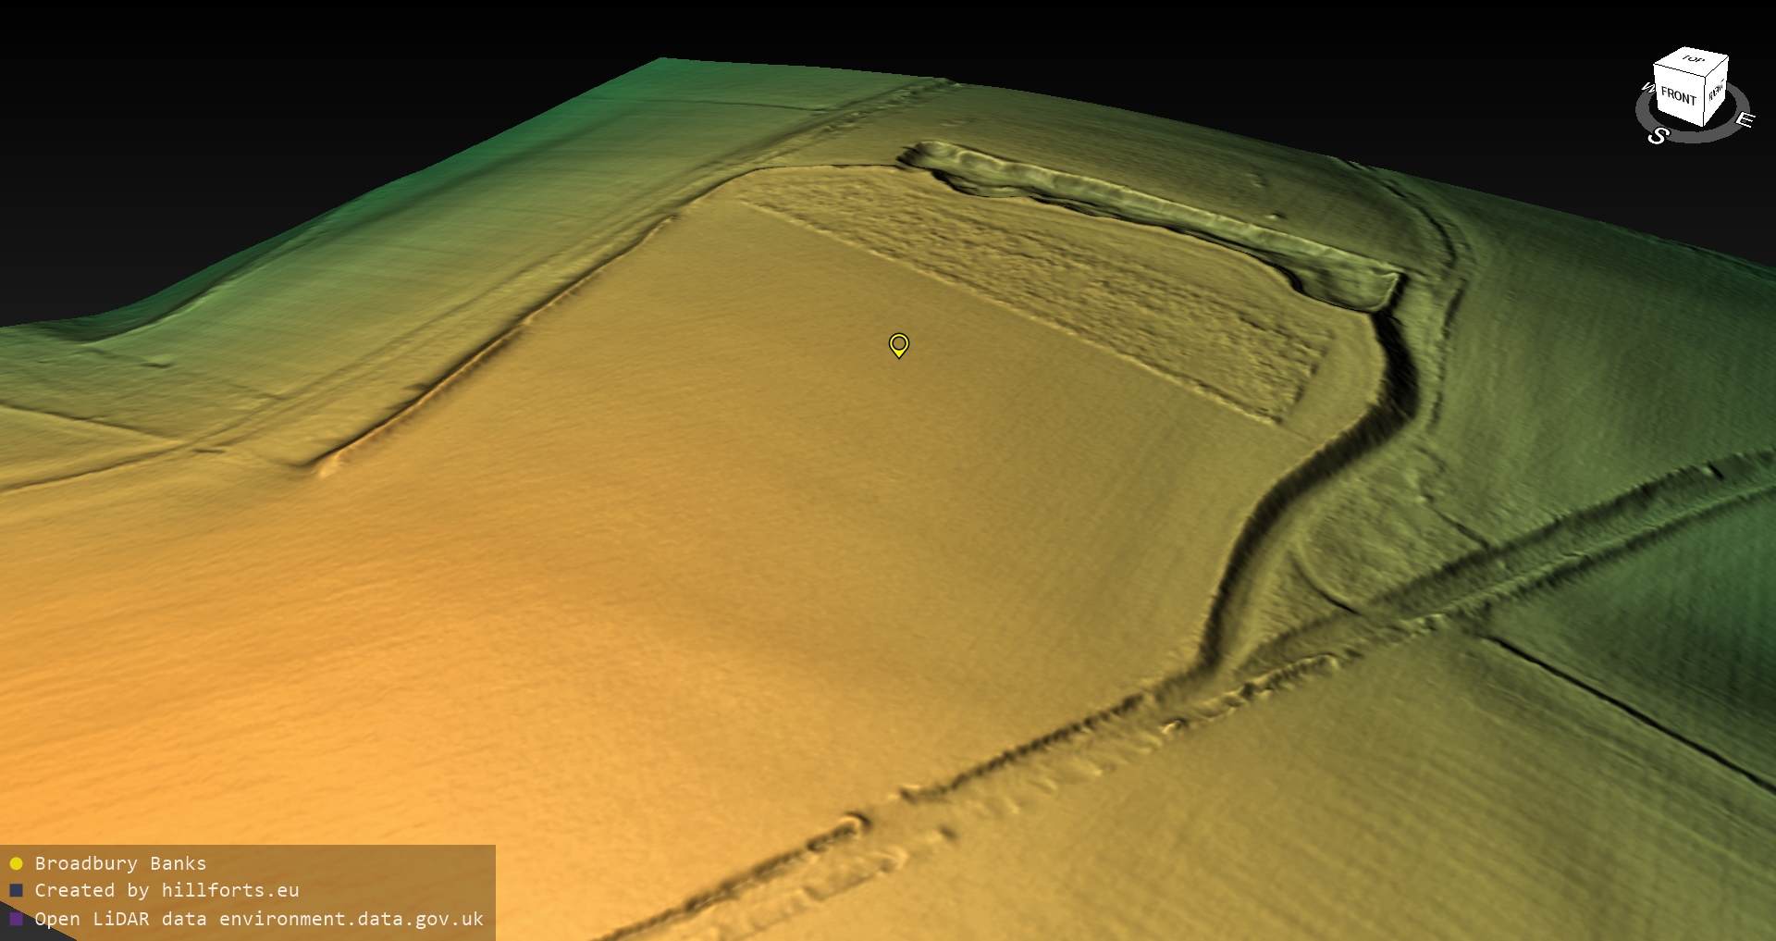Click the yellow dot beside Broadbury Banks
Screen dimensions: 1776x941
click(x=16, y=863)
